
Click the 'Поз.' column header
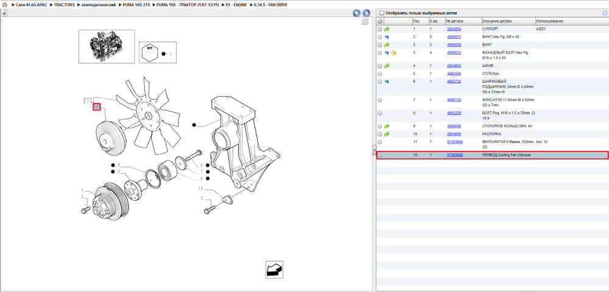(417, 21)
